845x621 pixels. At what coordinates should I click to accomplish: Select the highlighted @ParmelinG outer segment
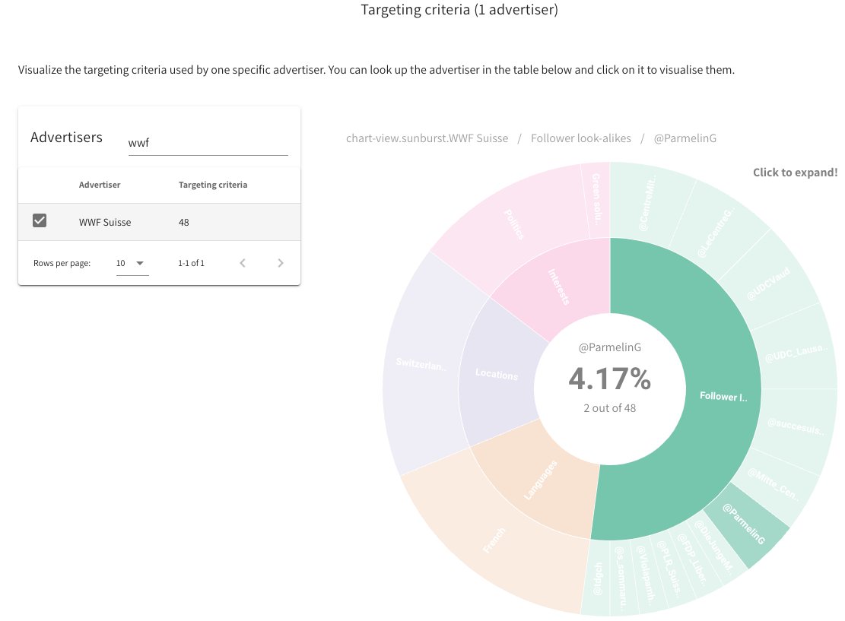tap(745, 524)
